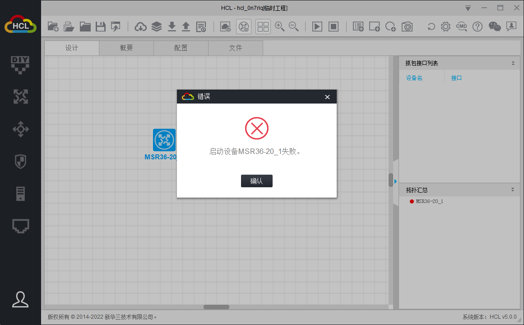Switch to the 配置 tab

[x=181, y=48]
